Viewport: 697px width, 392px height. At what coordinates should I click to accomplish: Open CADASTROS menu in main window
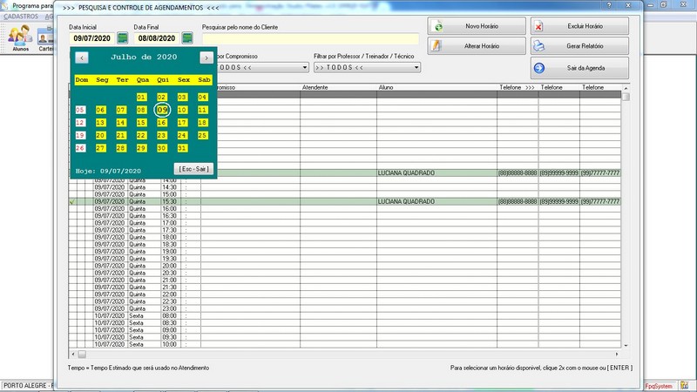21,17
